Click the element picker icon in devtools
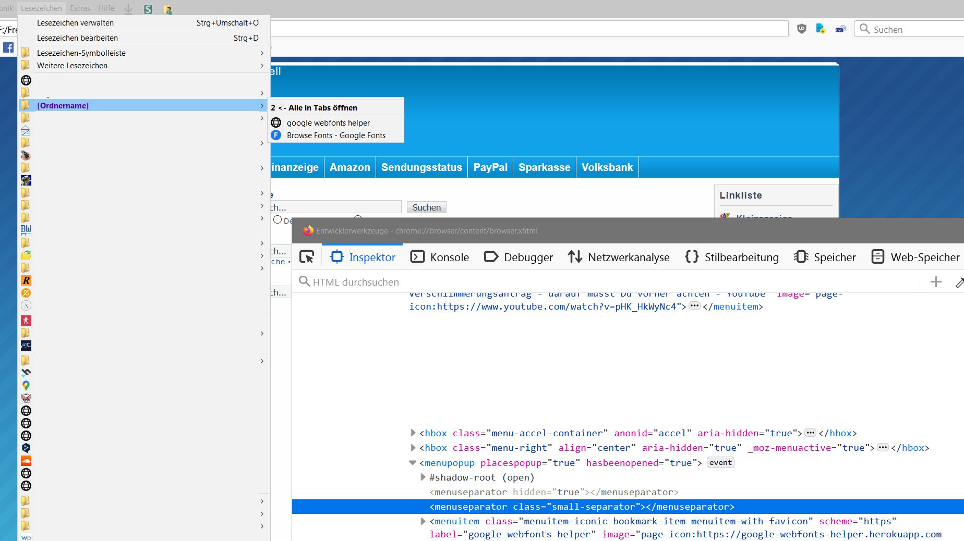Image resolution: width=964 pixels, height=541 pixels. click(x=307, y=257)
